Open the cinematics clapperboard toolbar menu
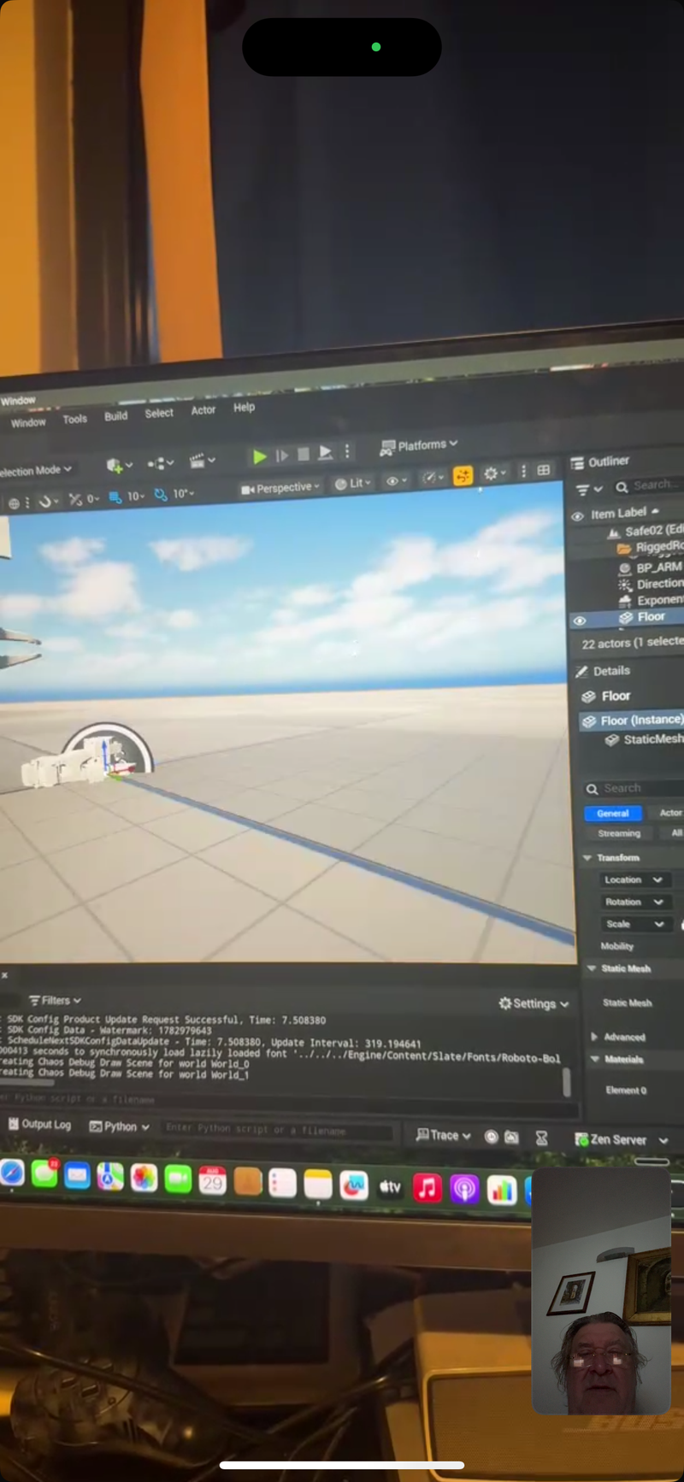This screenshot has height=1482, width=684. point(202,462)
